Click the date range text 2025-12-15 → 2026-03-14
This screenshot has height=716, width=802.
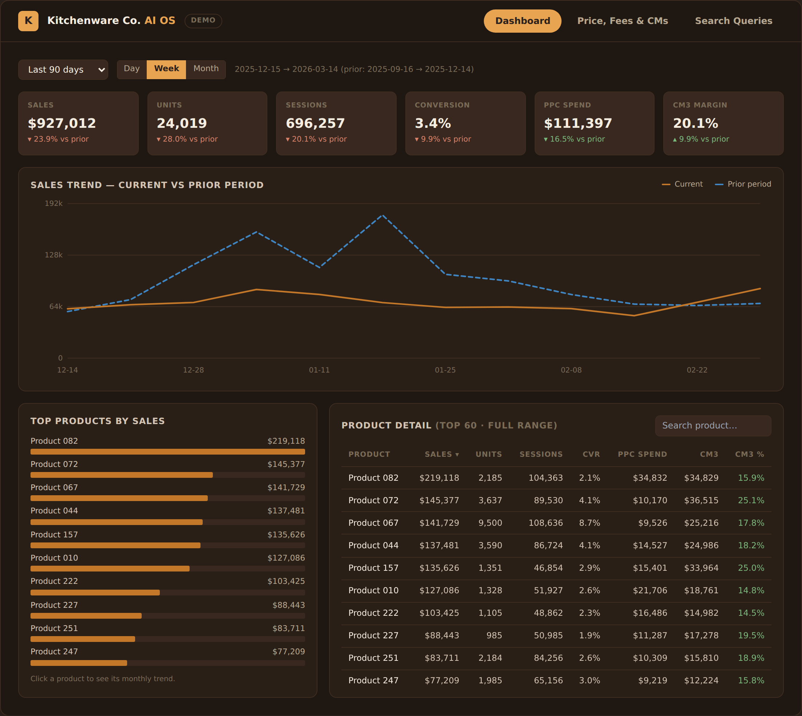click(x=286, y=69)
